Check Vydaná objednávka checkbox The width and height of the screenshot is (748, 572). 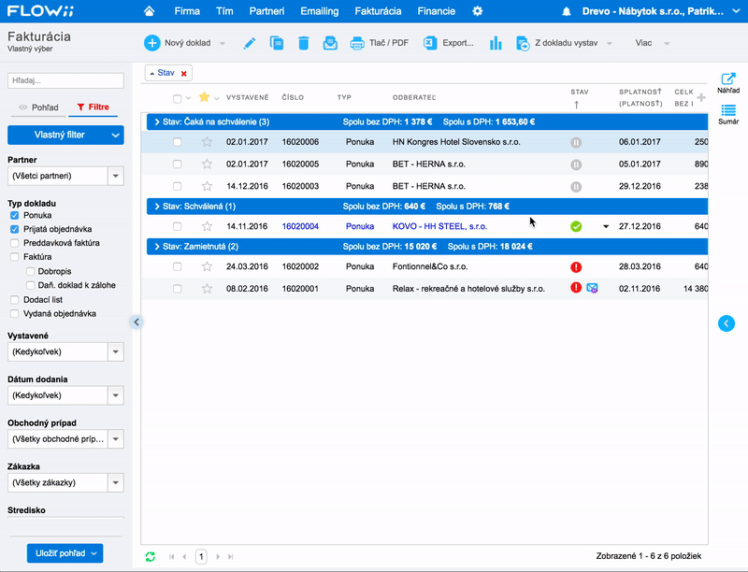pos(15,314)
